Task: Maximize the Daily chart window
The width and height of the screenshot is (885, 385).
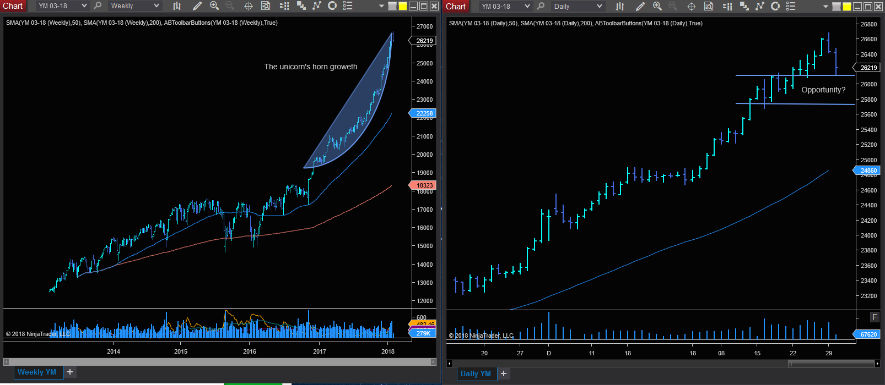Action: tap(868, 7)
